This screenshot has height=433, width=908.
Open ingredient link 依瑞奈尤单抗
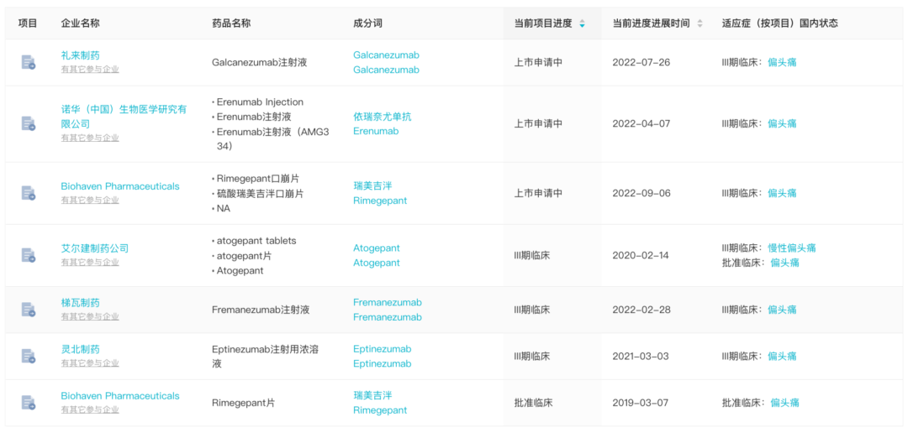point(383,116)
